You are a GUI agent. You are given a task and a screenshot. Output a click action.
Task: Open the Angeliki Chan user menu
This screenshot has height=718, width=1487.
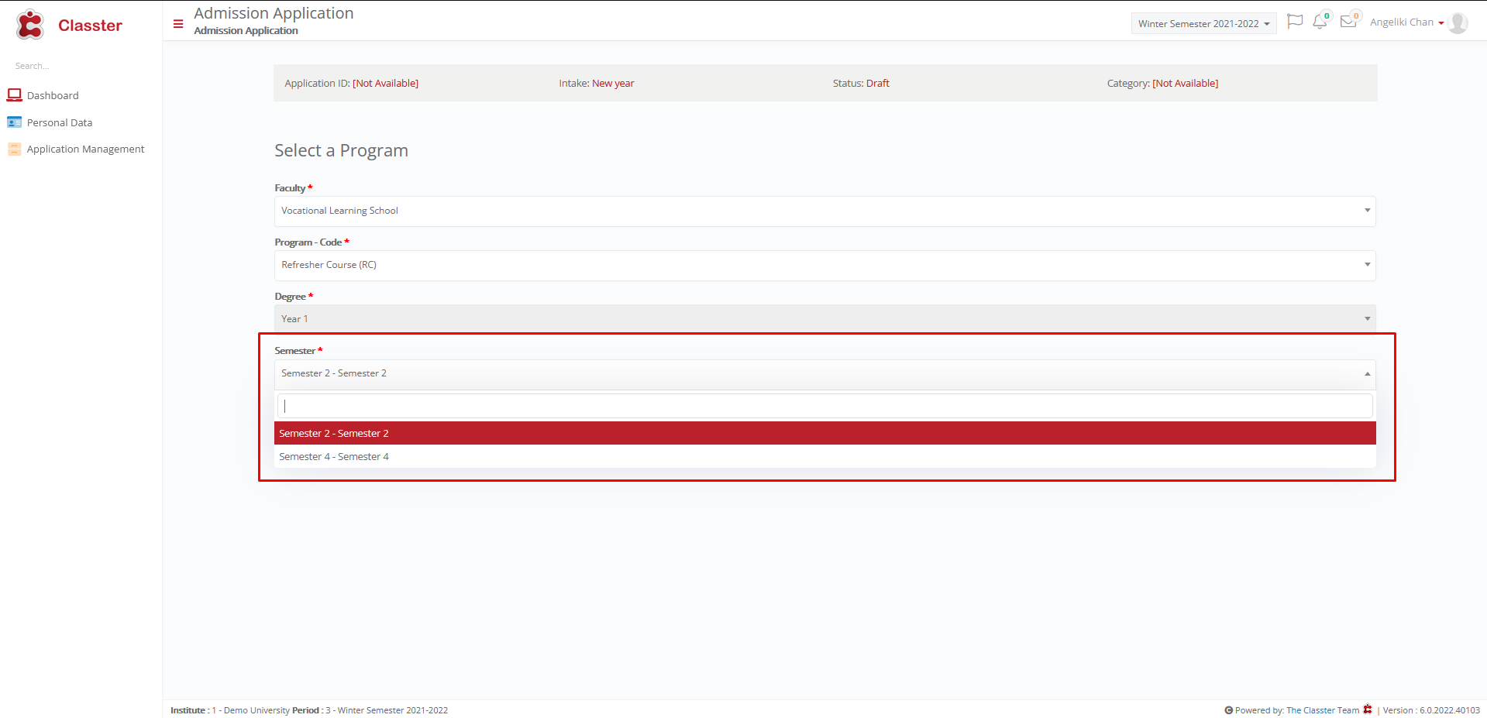(1406, 22)
